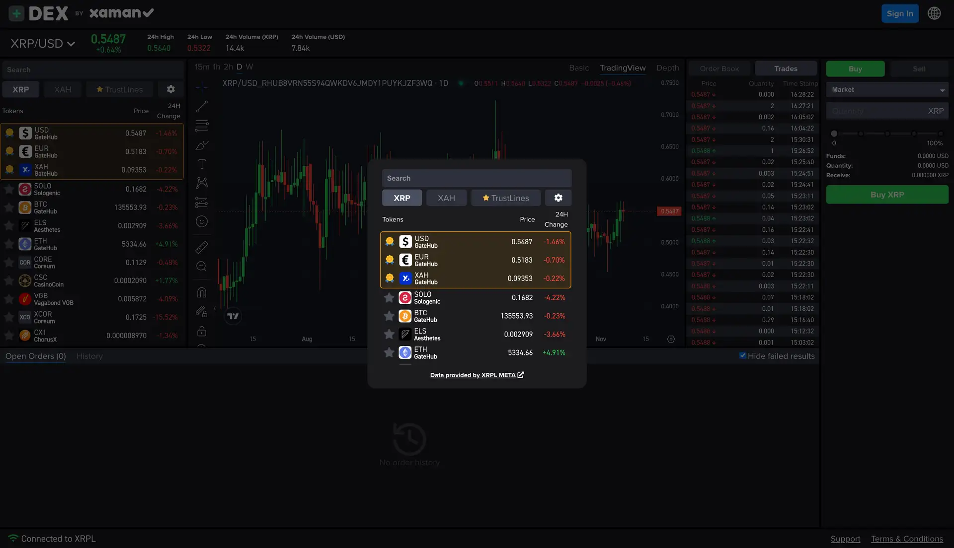Click the chart zoom in tool
This screenshot has height=548, width=954.
pos(201,267)
